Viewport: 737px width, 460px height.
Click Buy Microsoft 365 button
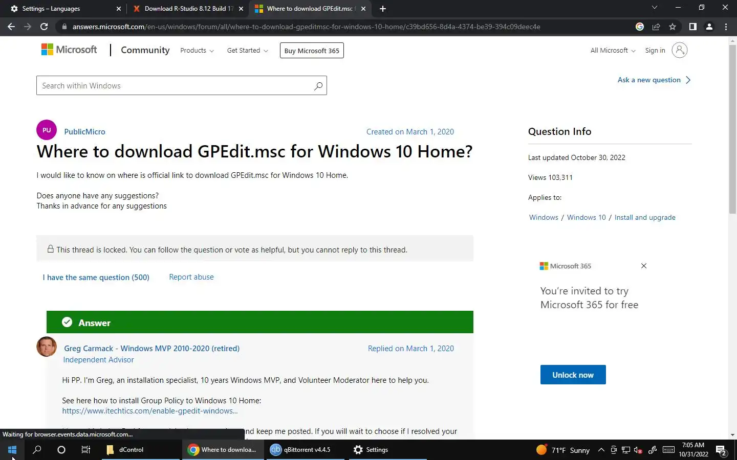tap(312, 51)
